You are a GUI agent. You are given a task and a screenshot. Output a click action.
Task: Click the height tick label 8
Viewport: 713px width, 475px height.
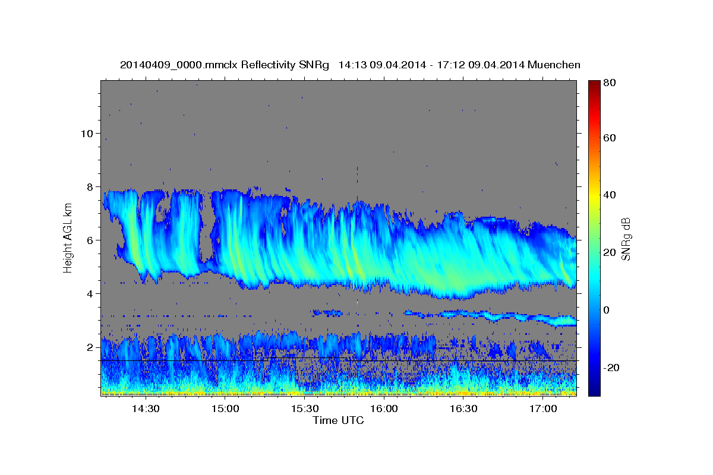point(92,187)
